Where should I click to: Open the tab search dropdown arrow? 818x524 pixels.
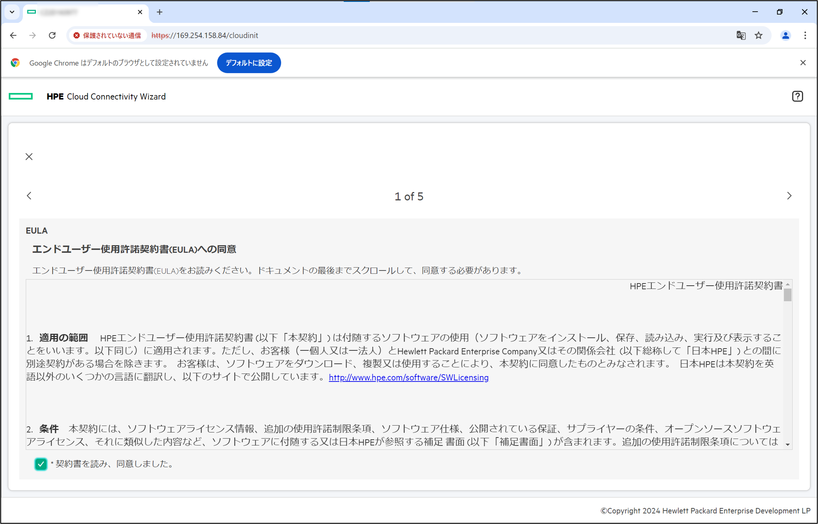(12, 12)
